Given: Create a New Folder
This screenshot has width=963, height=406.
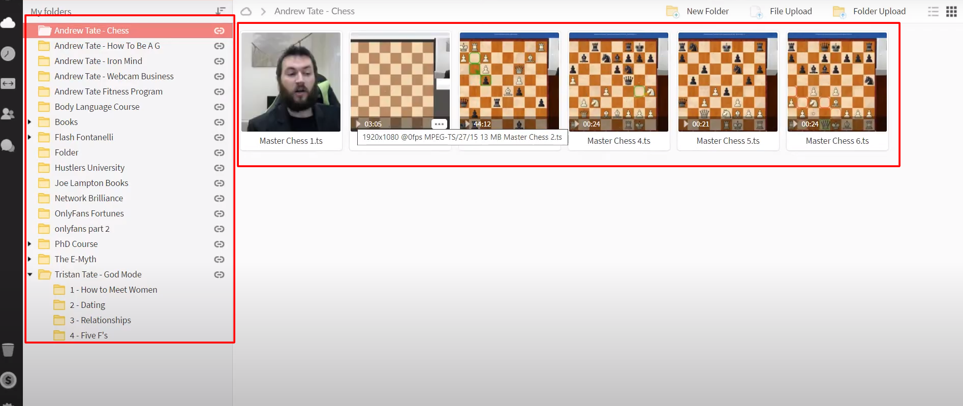Looking at the screenshot, I should (697, 11).
